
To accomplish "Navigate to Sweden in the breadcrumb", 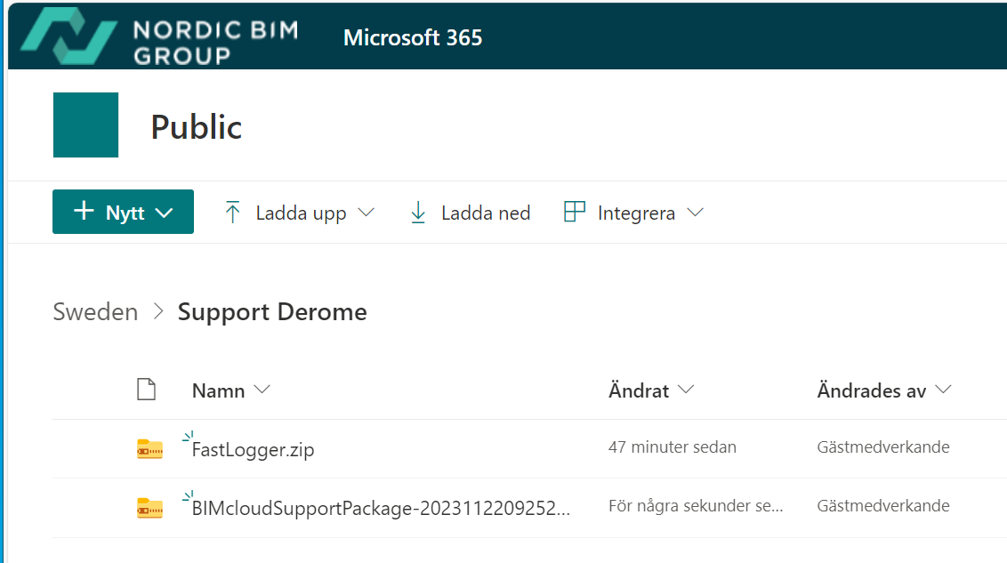I will [x=95, y=312].
